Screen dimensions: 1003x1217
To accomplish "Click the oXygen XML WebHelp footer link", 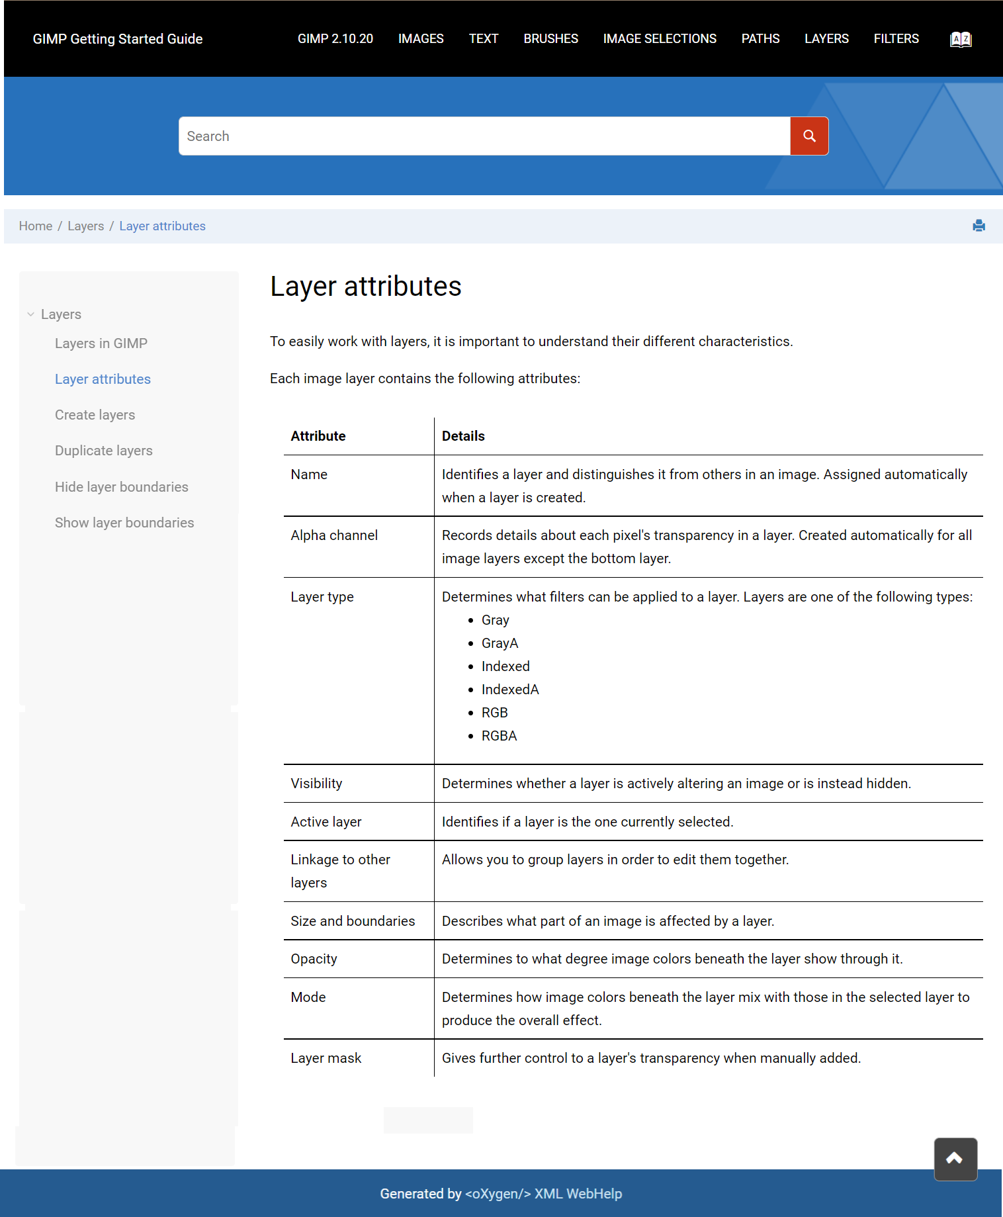I will coord(543,1194).
